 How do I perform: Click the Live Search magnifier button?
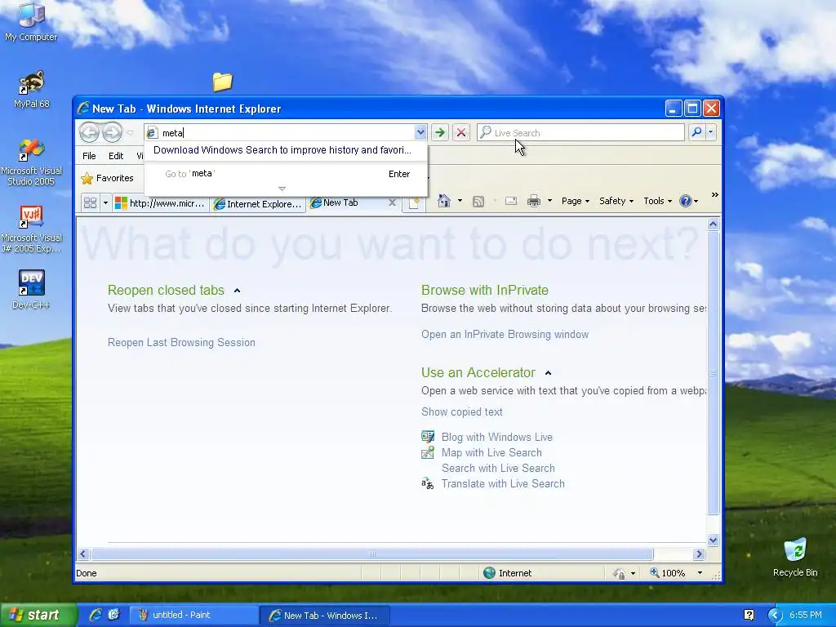click(696, 132)
